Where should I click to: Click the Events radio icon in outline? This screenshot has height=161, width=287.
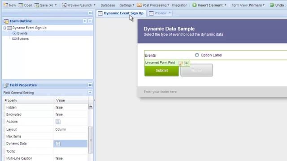(14, 34)
